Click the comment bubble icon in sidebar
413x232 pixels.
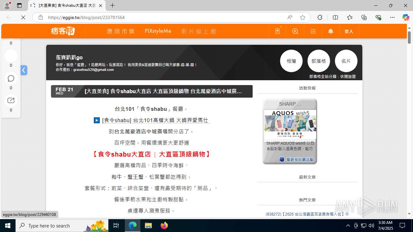click(x=11, y=78)
